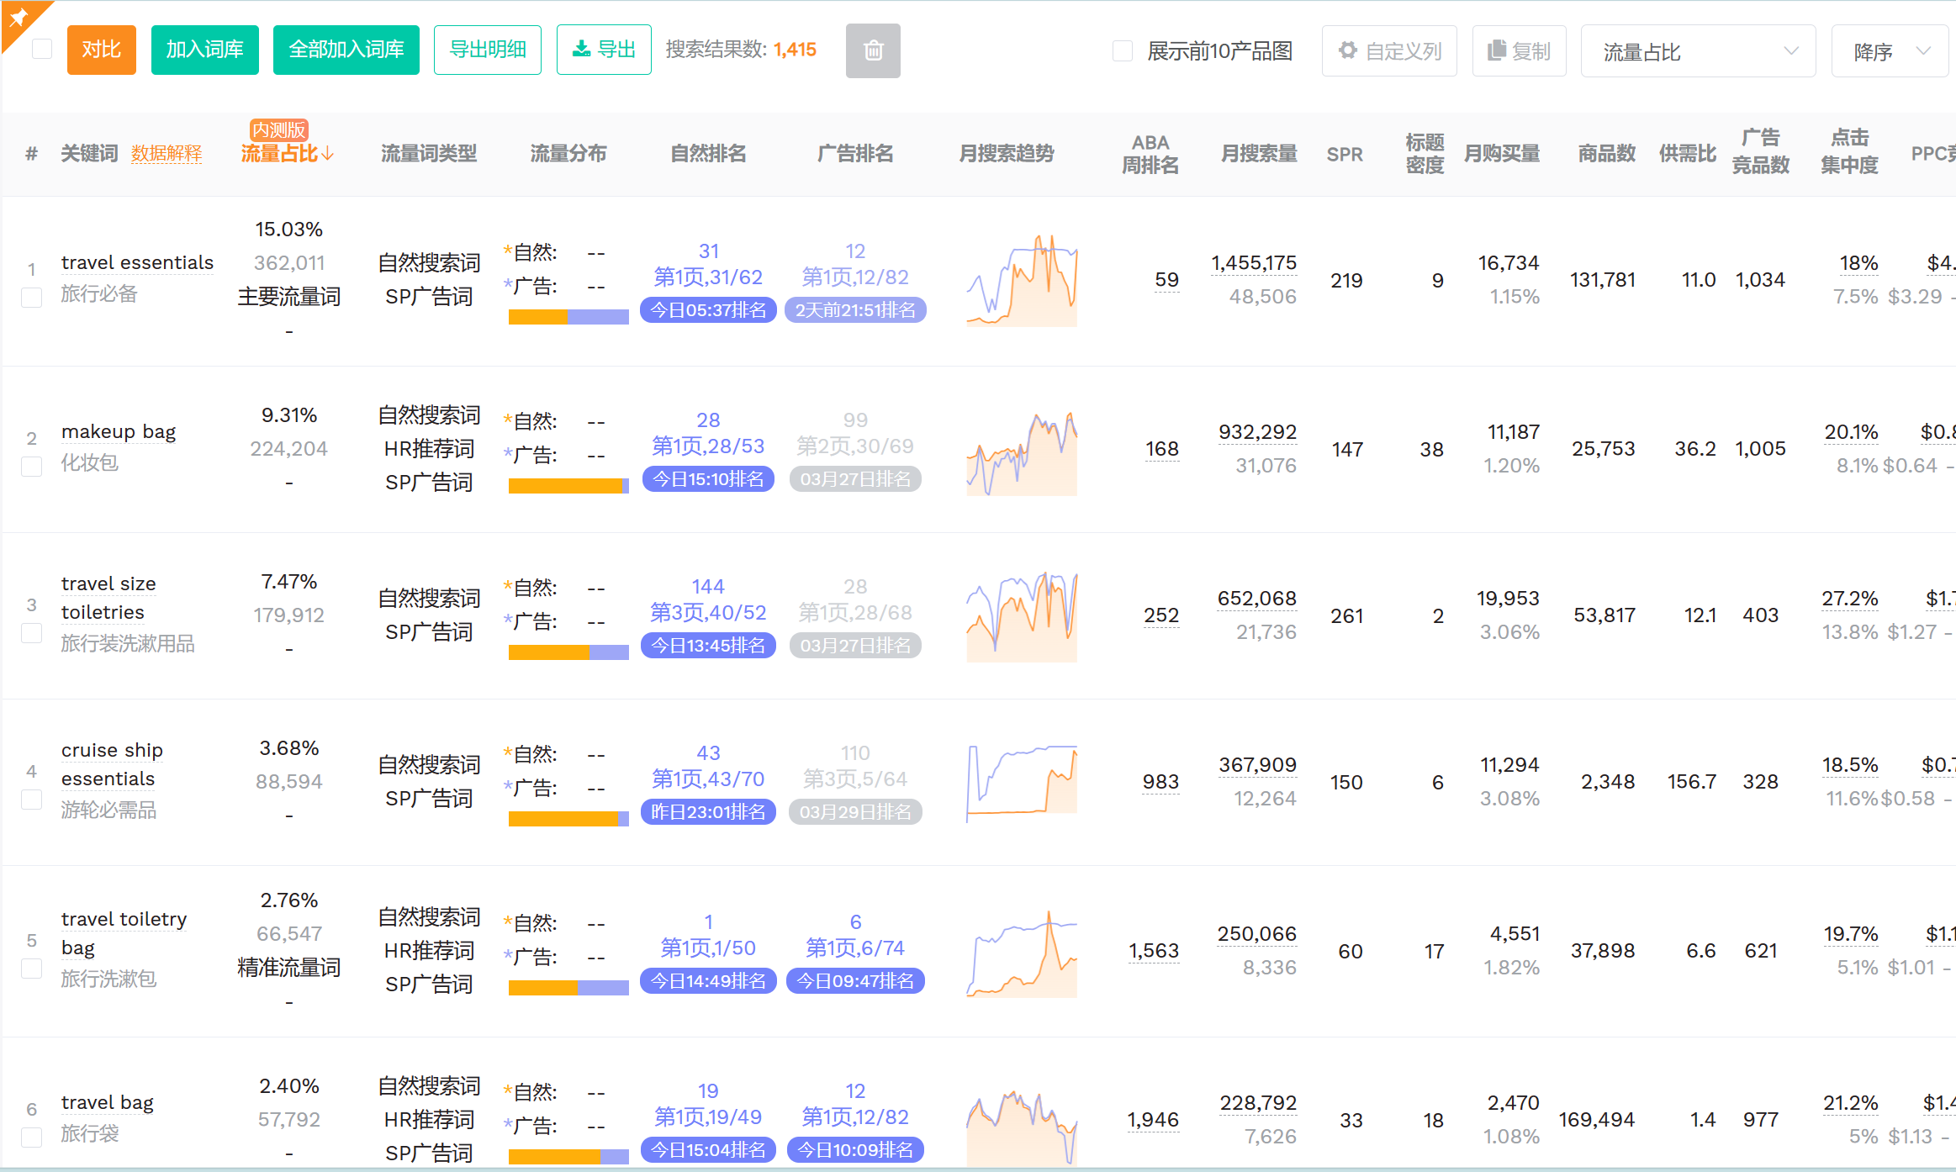Open the makeup bag keyword link
The image size is (1956, 1172).
119,432
